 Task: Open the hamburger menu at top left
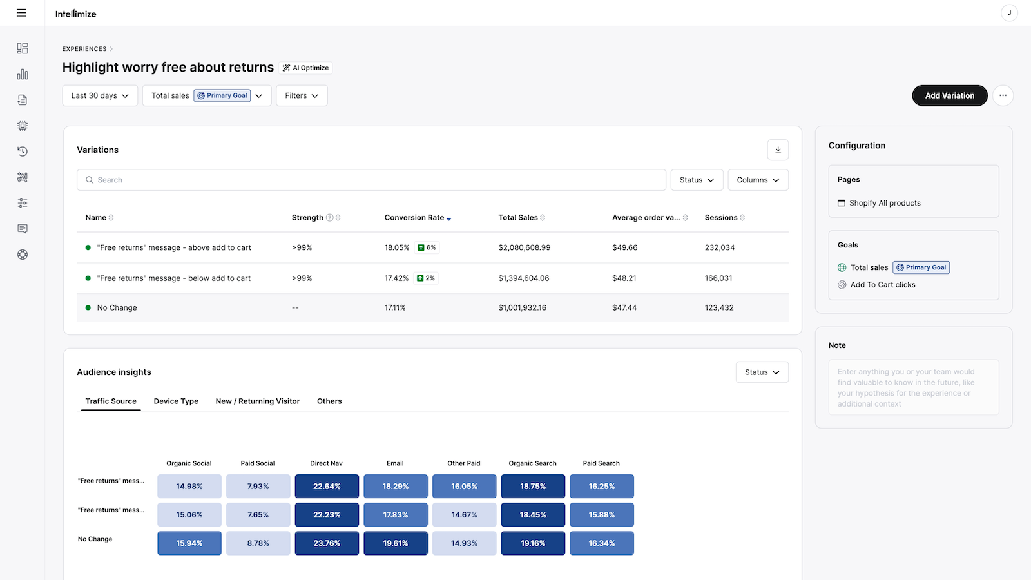(x=22, y=13)
